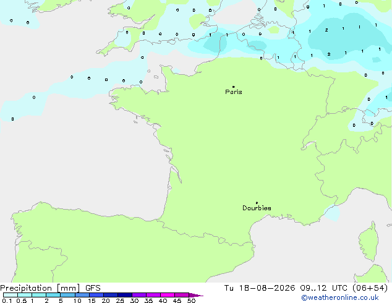Pick the 2–5 mm legend swatch
The width and height of the screenshot is (392, 303).
53,295
